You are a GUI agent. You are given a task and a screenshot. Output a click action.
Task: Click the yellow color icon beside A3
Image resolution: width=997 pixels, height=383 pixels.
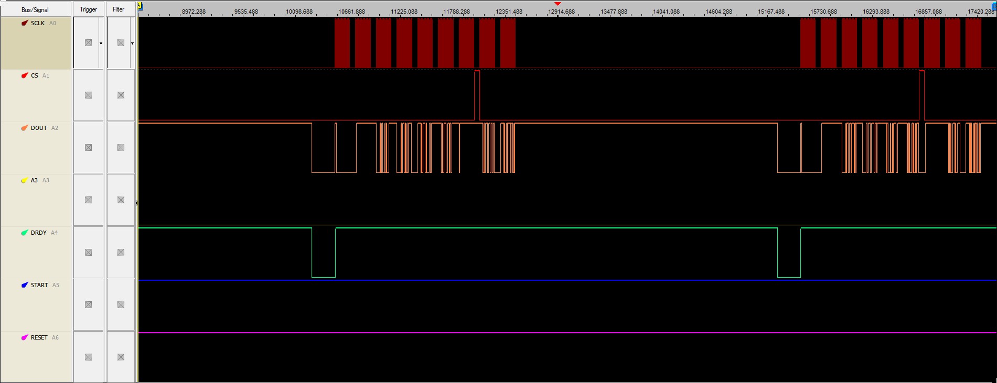[25, 180]
